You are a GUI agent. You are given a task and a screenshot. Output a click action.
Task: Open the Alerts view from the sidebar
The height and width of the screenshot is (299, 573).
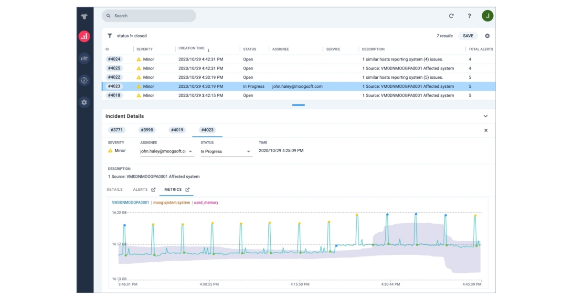84,58
